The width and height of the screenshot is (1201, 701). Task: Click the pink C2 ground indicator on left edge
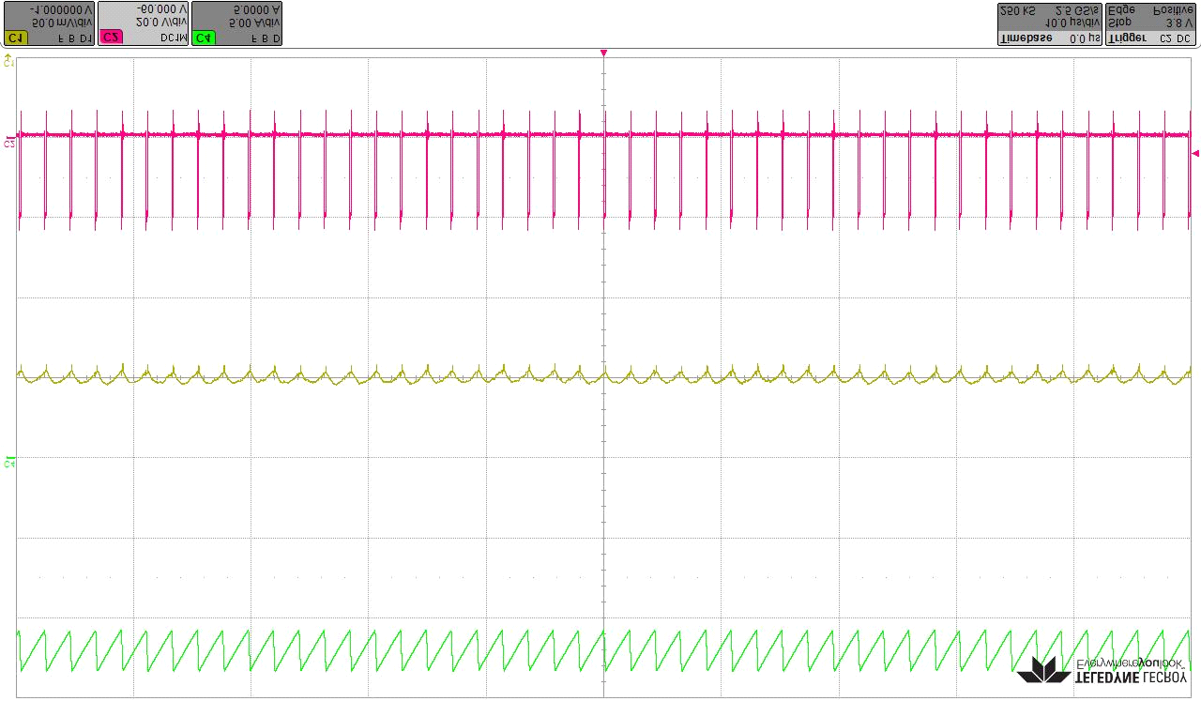(9, 143)
